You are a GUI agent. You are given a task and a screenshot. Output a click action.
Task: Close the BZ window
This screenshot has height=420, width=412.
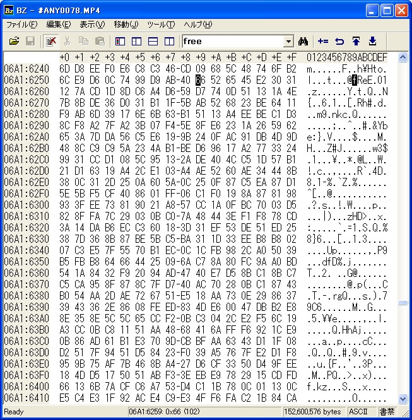(401, 11)
